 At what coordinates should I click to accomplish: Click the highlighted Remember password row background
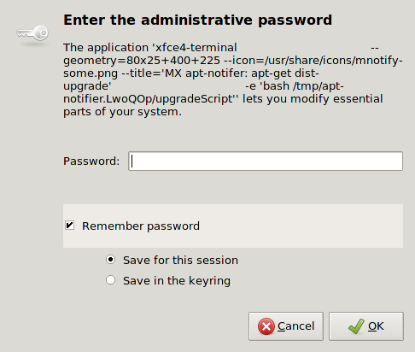pyautogui.click(x=233, y=226)
